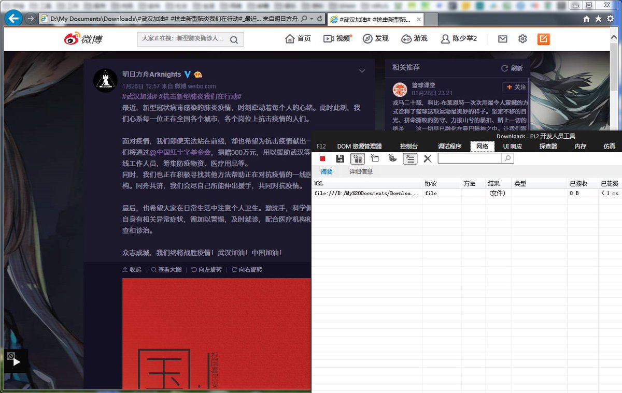Image resolution: width=622 pixels, height=393 pixels.
Task: Open Weibo settings gear icon
Action: click(x=522, y=39)
